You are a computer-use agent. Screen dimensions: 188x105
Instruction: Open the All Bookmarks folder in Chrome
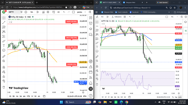point(180,12)
